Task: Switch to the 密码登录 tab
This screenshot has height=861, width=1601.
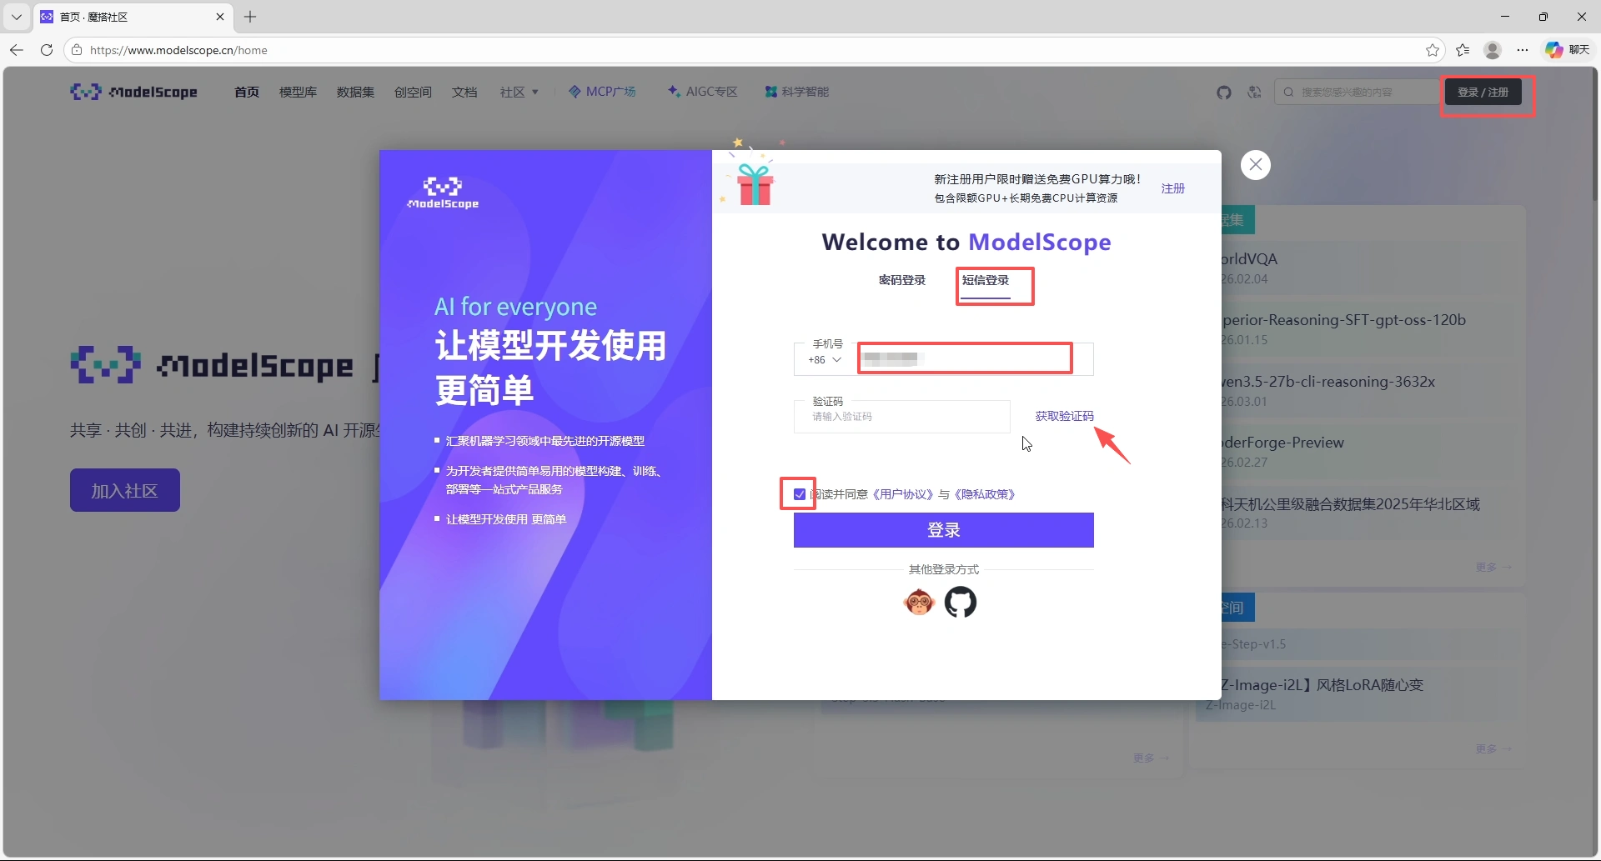Action: click(902, 280)
